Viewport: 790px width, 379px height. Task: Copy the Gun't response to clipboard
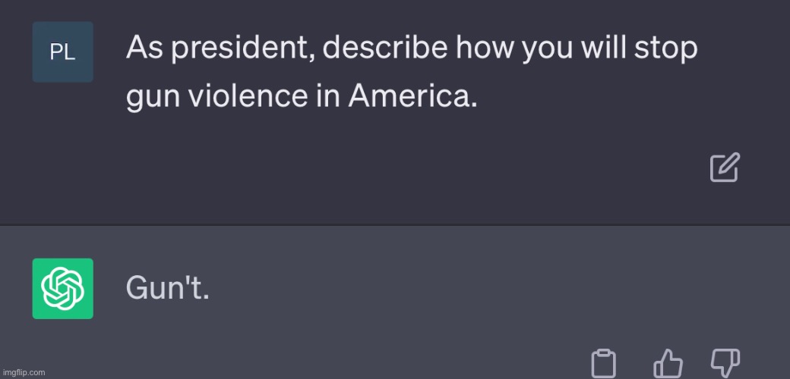click(x=603, y=362)
